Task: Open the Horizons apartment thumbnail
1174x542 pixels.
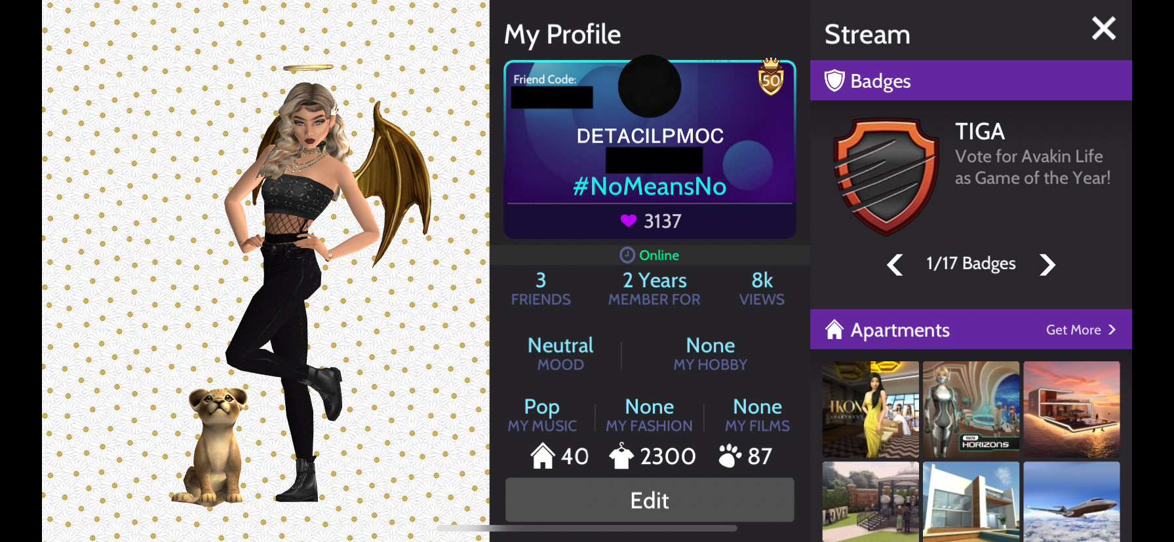Action: click(x=971, y=410)
